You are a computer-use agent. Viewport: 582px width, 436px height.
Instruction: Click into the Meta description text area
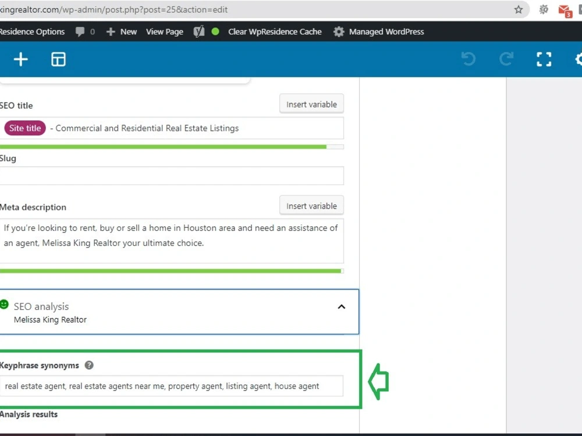pyautogui.click(x=172, y=241)
